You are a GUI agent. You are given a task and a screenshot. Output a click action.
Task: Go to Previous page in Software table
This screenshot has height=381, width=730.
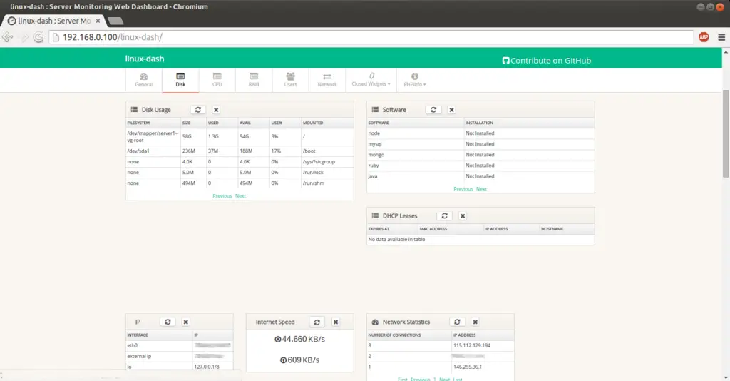click(463, 189)
